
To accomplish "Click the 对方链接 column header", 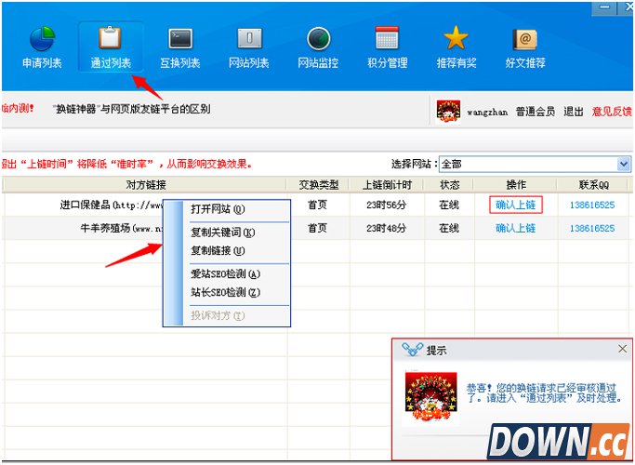I will [x=146, y=185].
